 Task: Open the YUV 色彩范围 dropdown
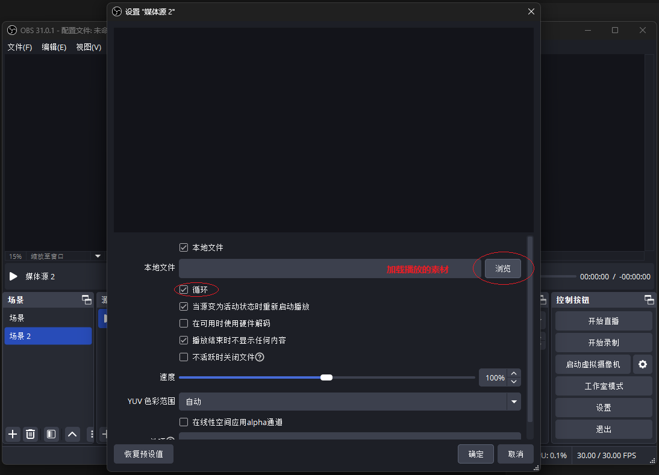point(514,401)
